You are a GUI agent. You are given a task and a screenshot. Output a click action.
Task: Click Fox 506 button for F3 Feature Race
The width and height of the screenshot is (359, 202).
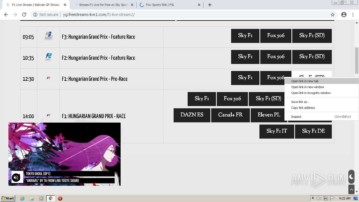click(276, 36)
